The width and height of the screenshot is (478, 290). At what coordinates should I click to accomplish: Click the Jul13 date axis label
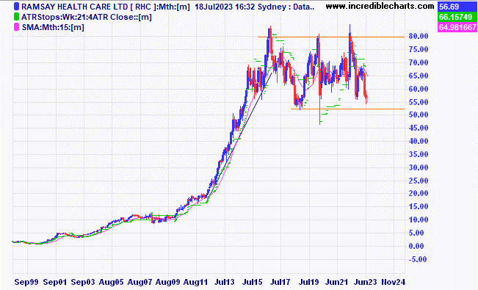click(x=225, y=282)
